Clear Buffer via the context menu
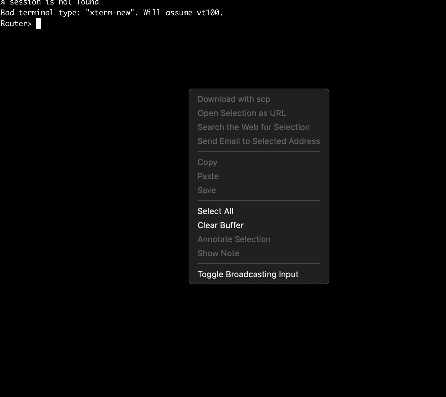 [x=220, y=225]
